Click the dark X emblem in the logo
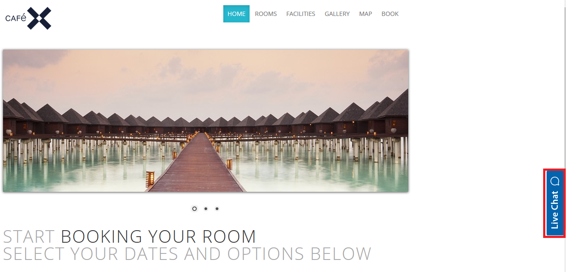The image size is (566, 272). (x=39, y=19)
